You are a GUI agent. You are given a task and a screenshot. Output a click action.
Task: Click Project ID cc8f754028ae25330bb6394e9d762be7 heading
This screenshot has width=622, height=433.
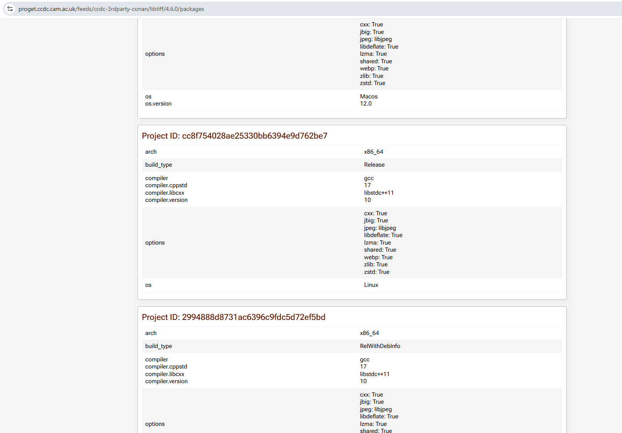(234, 136)
